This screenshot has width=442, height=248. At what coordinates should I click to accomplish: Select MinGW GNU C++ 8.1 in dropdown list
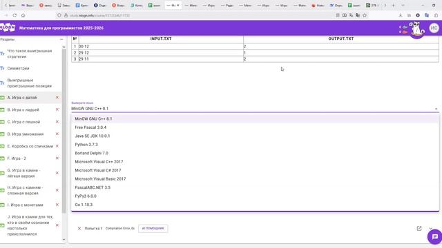(255, 119)
